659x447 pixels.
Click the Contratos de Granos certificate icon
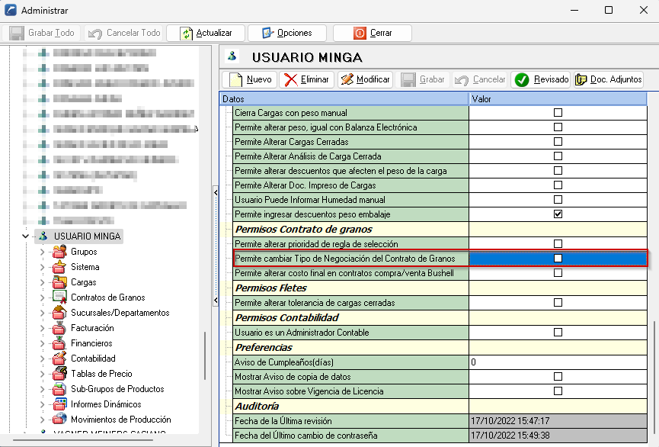click(59, 297)
